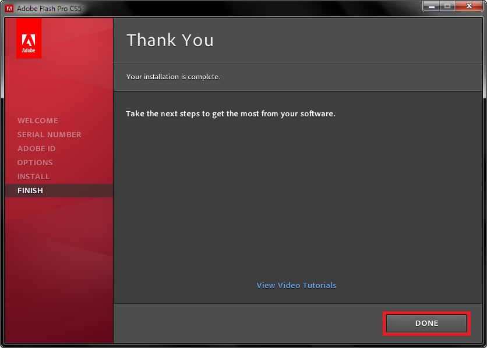The image size is (487, 348).
Task: Minimize the Adobe Flash Pro CS5 window
Action: 432,6
